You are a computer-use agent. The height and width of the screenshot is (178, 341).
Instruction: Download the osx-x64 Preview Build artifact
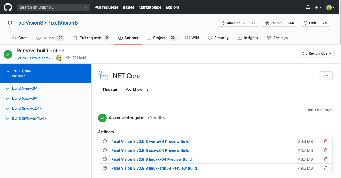(x=150, y=150)
